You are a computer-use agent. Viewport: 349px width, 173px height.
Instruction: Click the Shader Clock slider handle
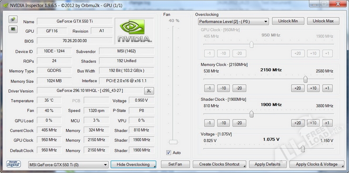(x=252, y=114)
